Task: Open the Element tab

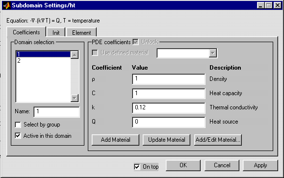Action: tap(81, 32)
